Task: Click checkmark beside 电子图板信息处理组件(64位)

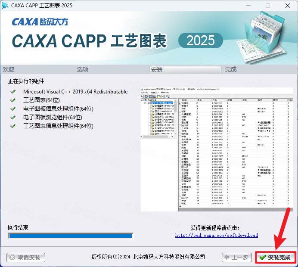Action: (13, 109)
